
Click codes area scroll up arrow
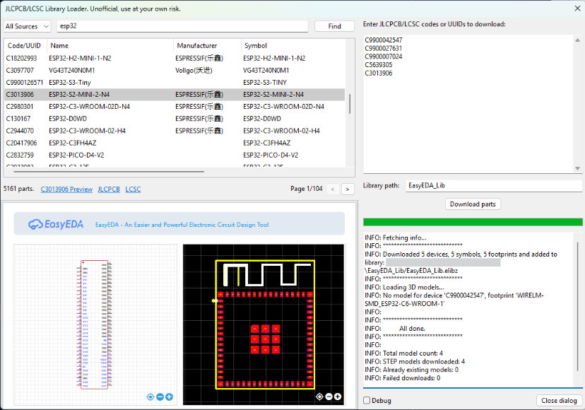point(577,40)
